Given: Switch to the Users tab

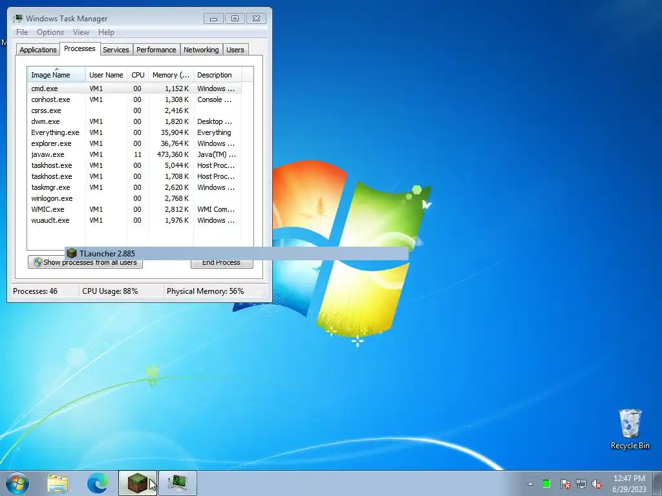Looking at the screenshot, I should [235, 50].
